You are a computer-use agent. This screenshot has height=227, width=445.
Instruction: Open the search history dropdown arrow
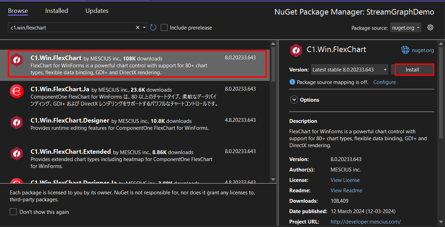click(x=144, y=27)
